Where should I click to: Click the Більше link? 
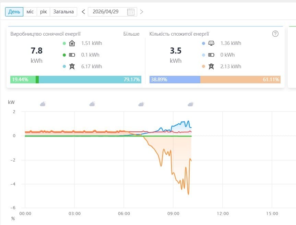coord(131,34)
